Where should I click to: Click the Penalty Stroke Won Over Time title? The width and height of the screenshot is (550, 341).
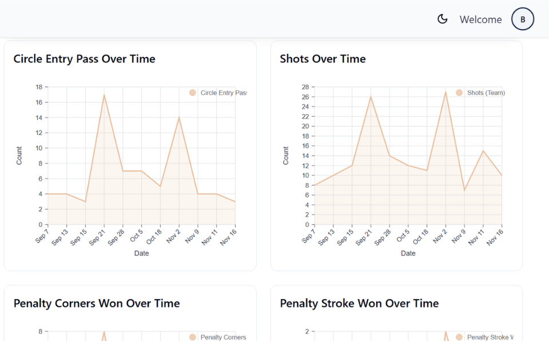358,303
